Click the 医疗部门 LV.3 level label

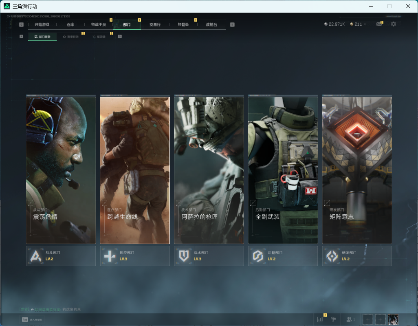tap(123, 259)
